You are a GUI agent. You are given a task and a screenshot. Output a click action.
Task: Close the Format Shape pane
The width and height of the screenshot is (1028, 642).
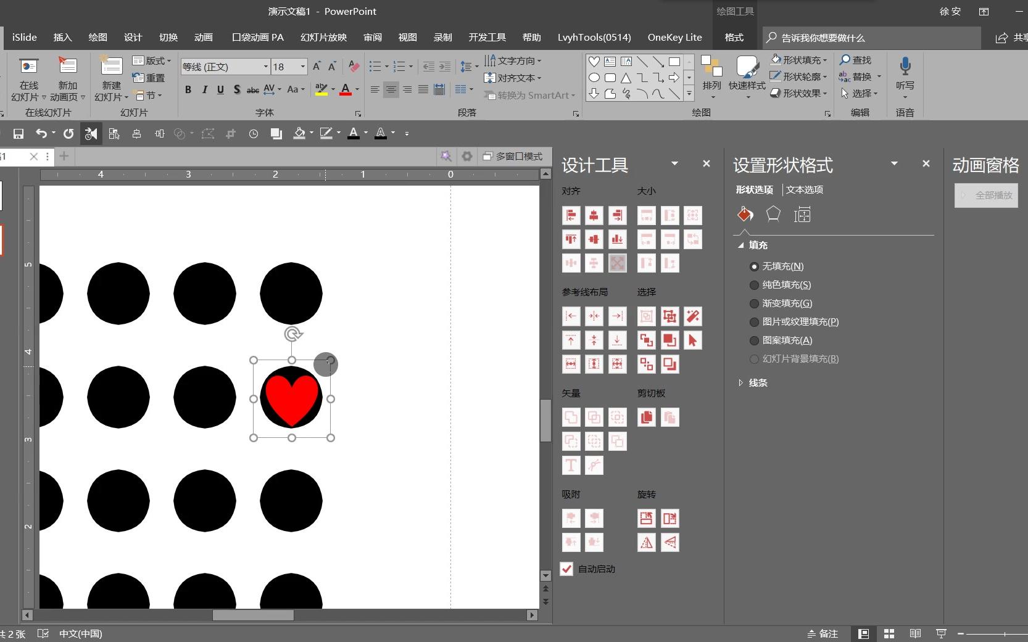(926, 163)
